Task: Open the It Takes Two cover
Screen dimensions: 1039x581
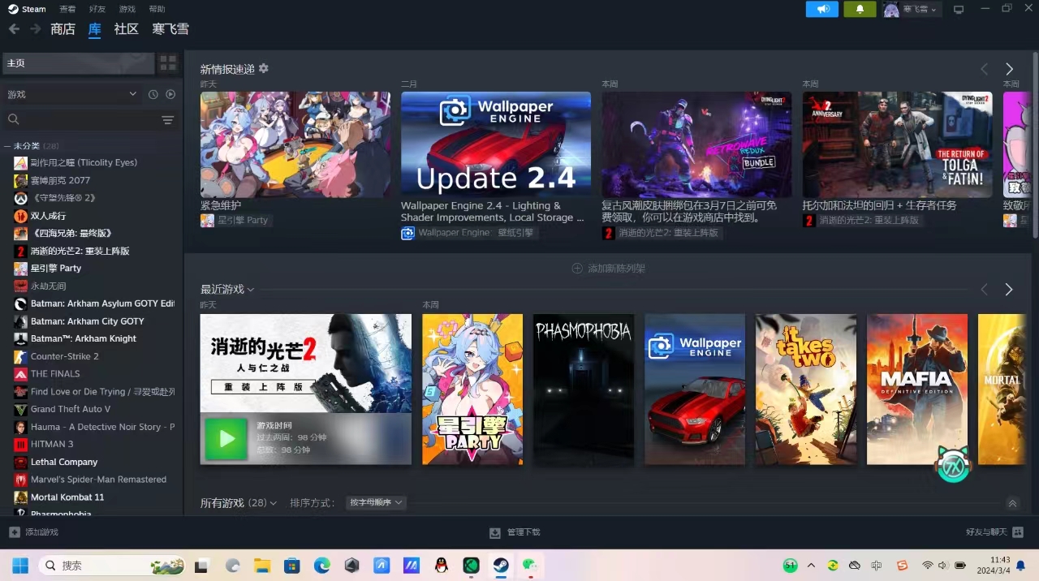Action: [806, 389]
